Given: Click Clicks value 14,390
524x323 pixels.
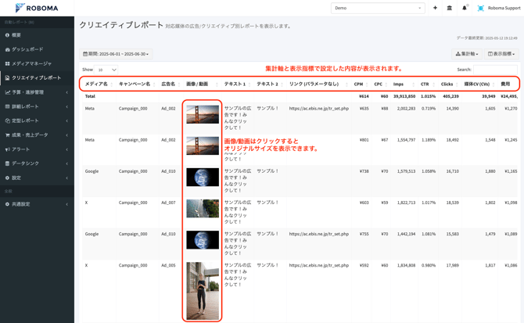Looking at the screenshot, I should pyautogui.click(x=452, y=109).
